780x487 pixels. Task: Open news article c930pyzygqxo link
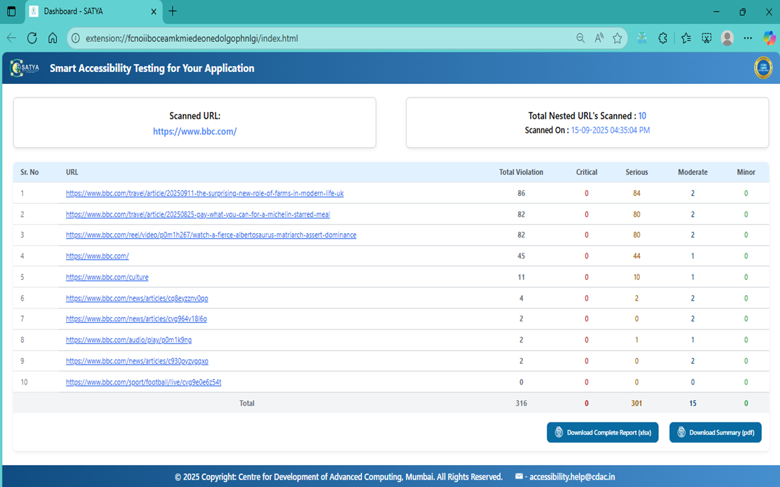[137, 361]
